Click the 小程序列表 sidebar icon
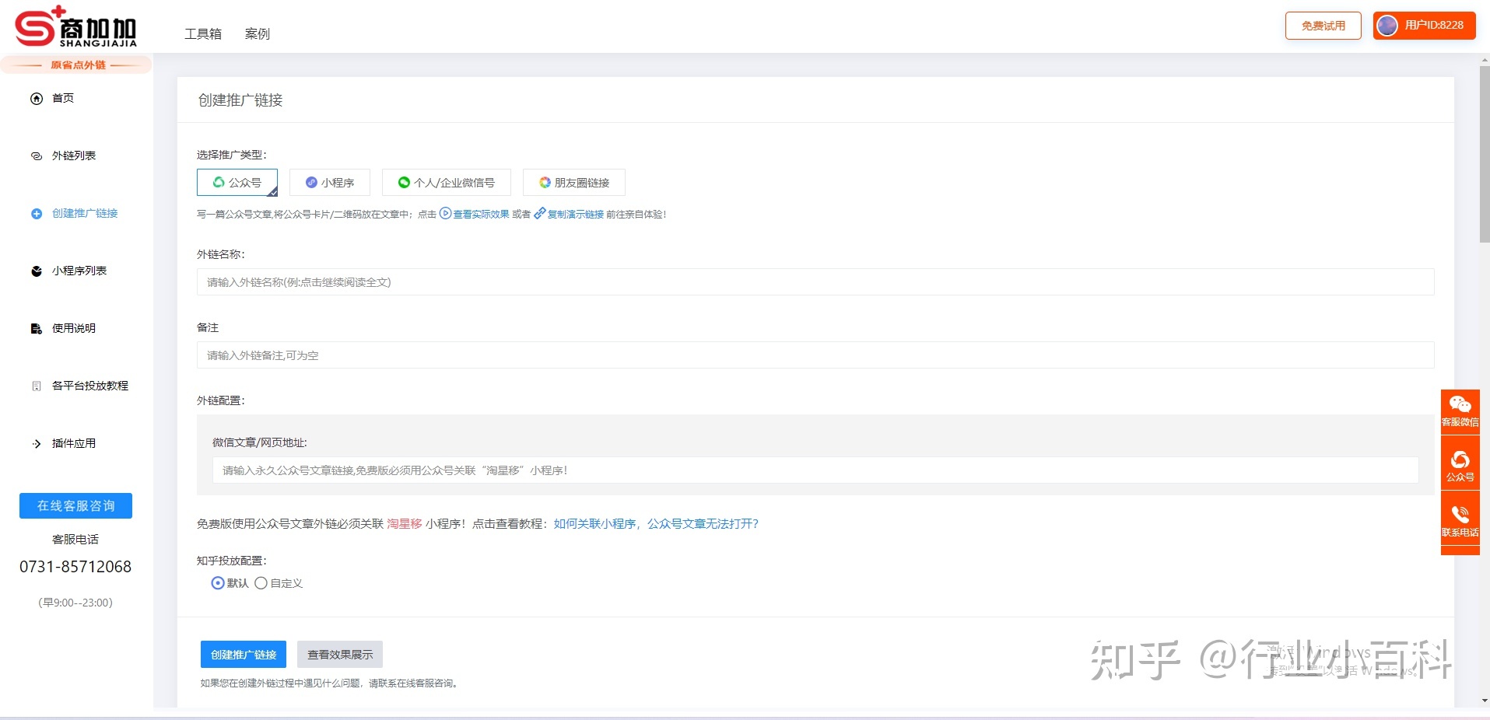This screenshot has height=720, width=1490. click(36, 271)
